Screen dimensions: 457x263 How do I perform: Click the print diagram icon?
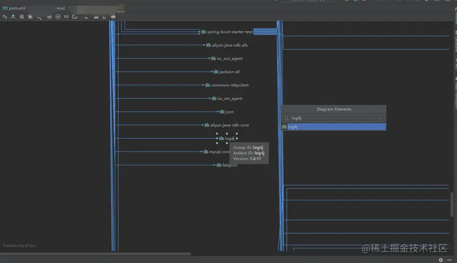point(113,17)
